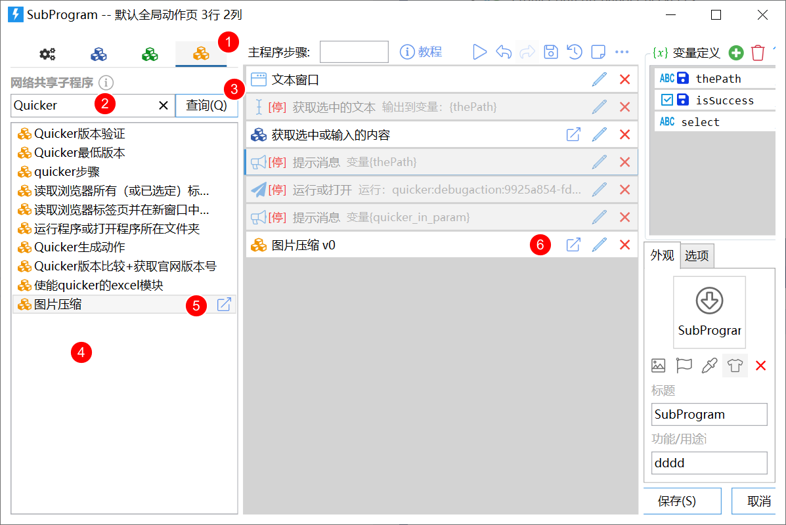Toggle the isSuccess variable checkbox
Image resolution: width=786 pixels, height=525 pixels.
(x=666, y=100)
